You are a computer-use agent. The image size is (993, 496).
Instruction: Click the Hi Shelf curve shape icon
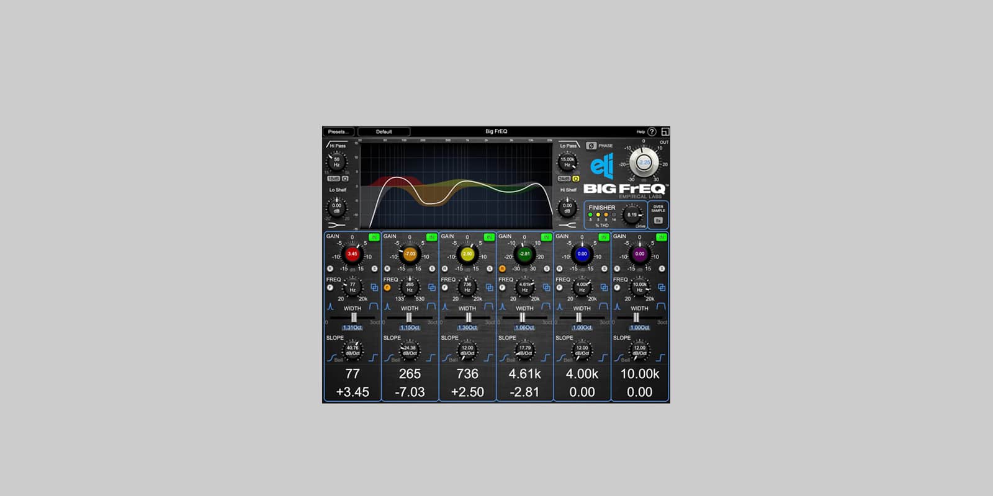click(567, 225)
